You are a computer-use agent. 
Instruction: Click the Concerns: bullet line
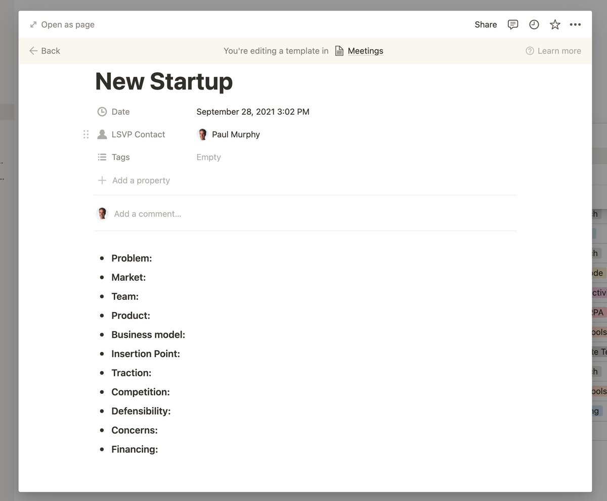(x=135, y=430)
